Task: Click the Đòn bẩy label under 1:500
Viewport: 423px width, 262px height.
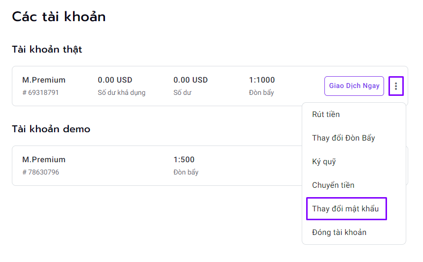Action: pyautogui.click(x=186, y=172)
